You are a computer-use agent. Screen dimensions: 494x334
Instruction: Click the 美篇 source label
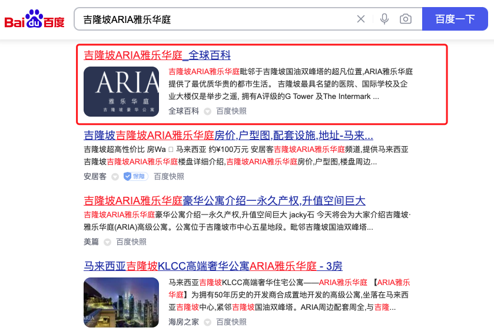91,242
